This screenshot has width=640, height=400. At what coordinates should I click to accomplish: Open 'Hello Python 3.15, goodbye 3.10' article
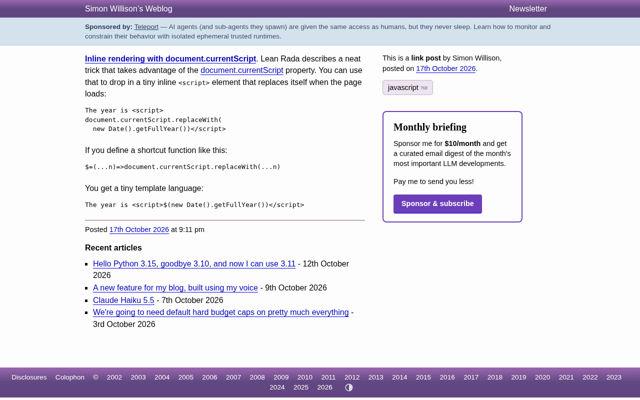tap(194, 263)
